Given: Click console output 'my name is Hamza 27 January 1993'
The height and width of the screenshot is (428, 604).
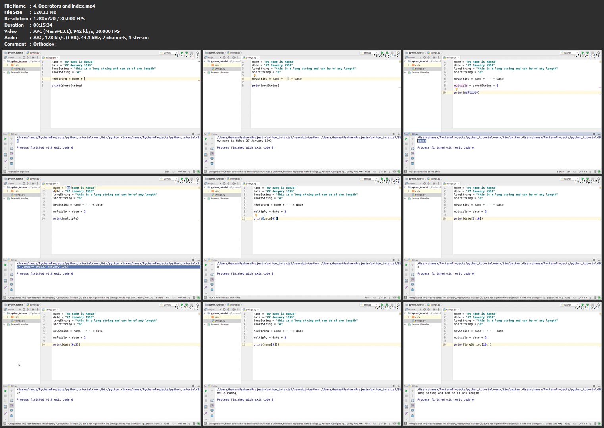Looking at the screenshot, I should (x=244, y=141).
